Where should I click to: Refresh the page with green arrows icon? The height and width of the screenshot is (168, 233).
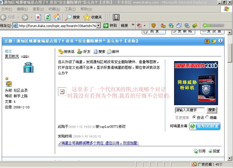coord(47,17)
